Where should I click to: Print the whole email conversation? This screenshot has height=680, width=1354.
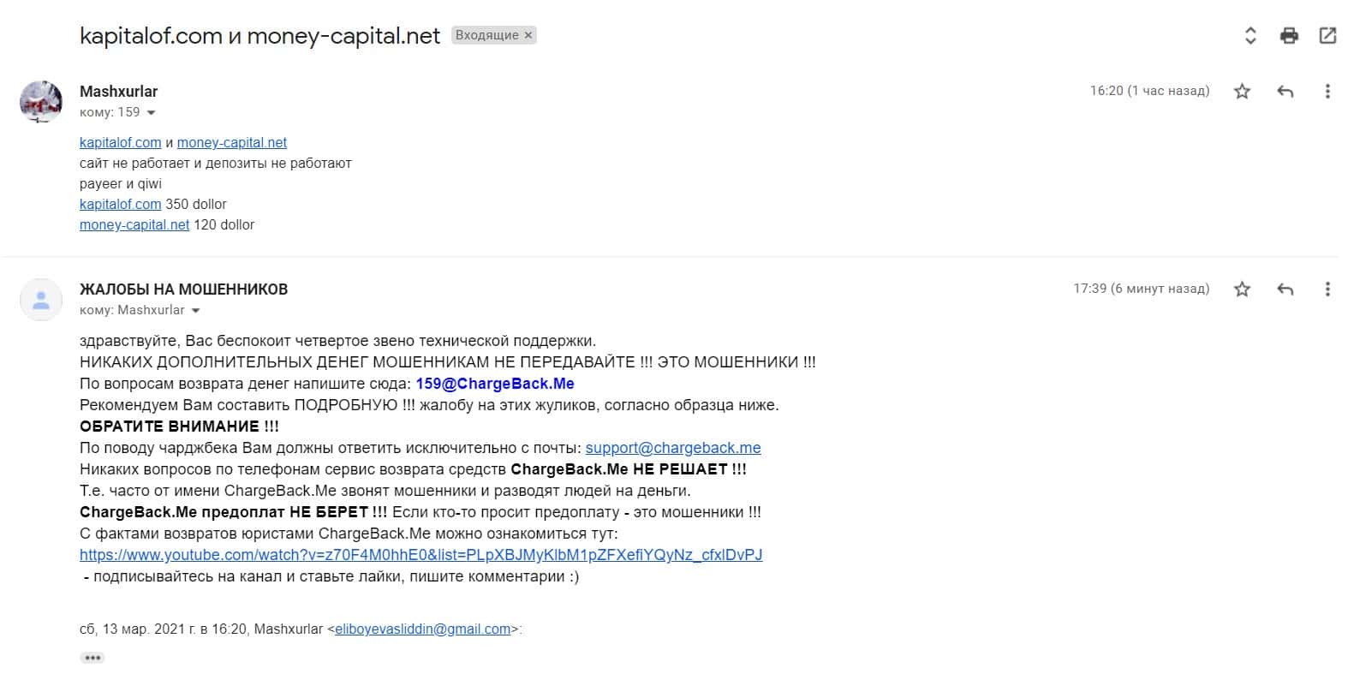pyautogui.click(x=1289, y=35)
